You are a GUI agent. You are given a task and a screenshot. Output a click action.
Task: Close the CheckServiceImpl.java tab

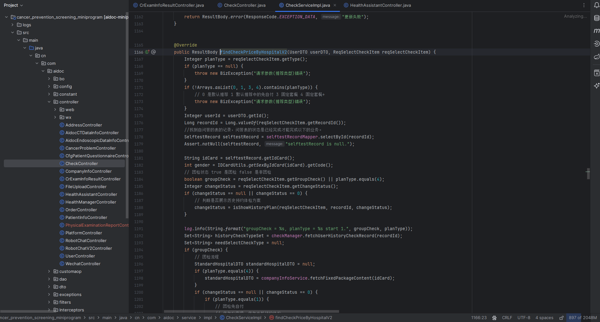tap(335, 5)
